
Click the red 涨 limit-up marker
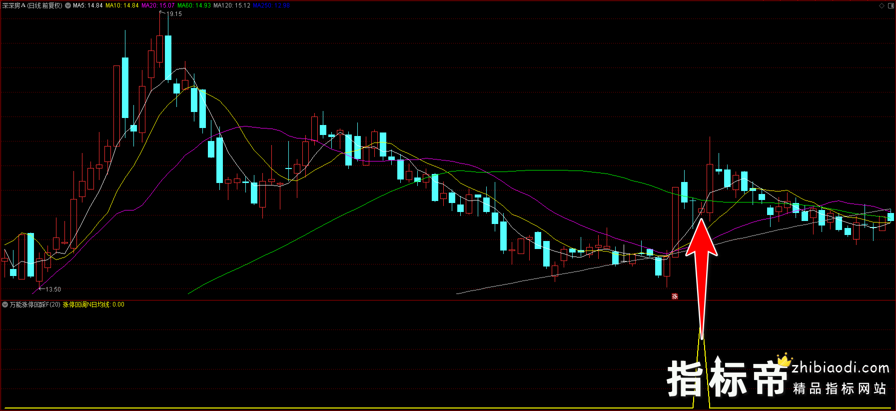click(675, 296)
